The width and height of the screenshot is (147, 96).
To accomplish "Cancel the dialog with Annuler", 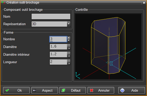I will (x=101, y=90).
